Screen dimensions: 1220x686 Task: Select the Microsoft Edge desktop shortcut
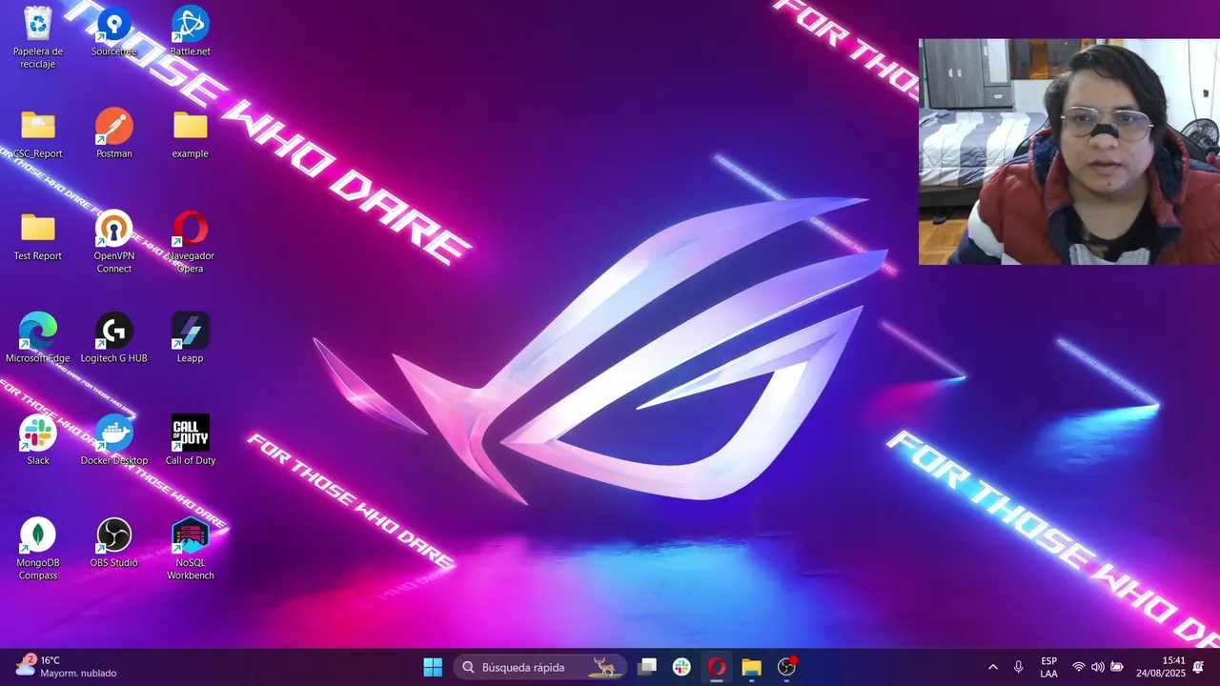click(38, 338)
